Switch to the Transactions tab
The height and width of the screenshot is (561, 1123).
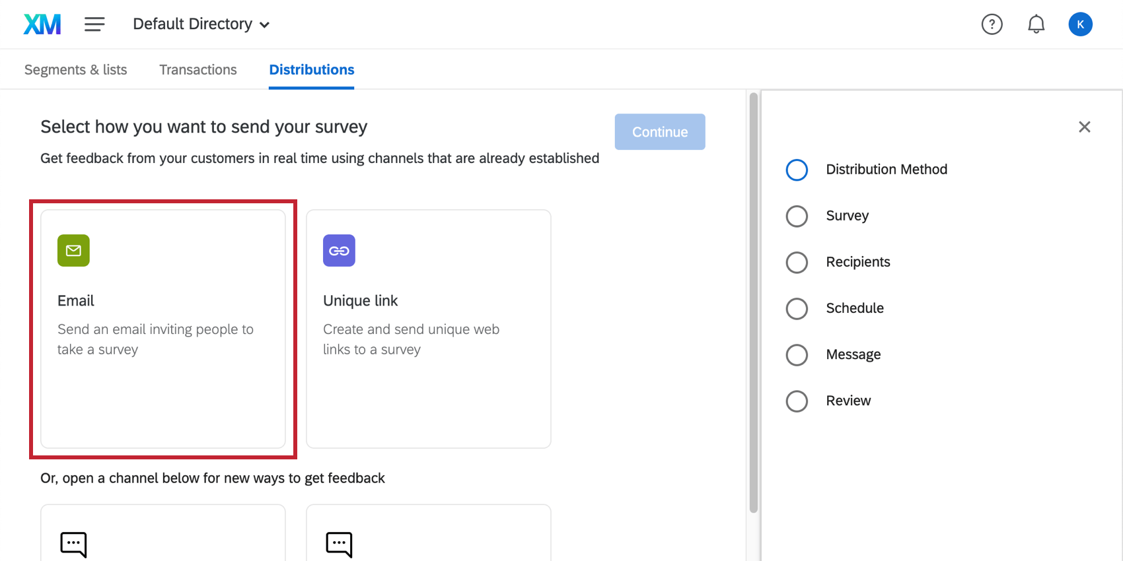pos(198,70)
